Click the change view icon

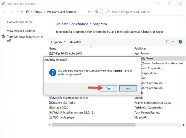pyautogui.click(x=168, y=42)
